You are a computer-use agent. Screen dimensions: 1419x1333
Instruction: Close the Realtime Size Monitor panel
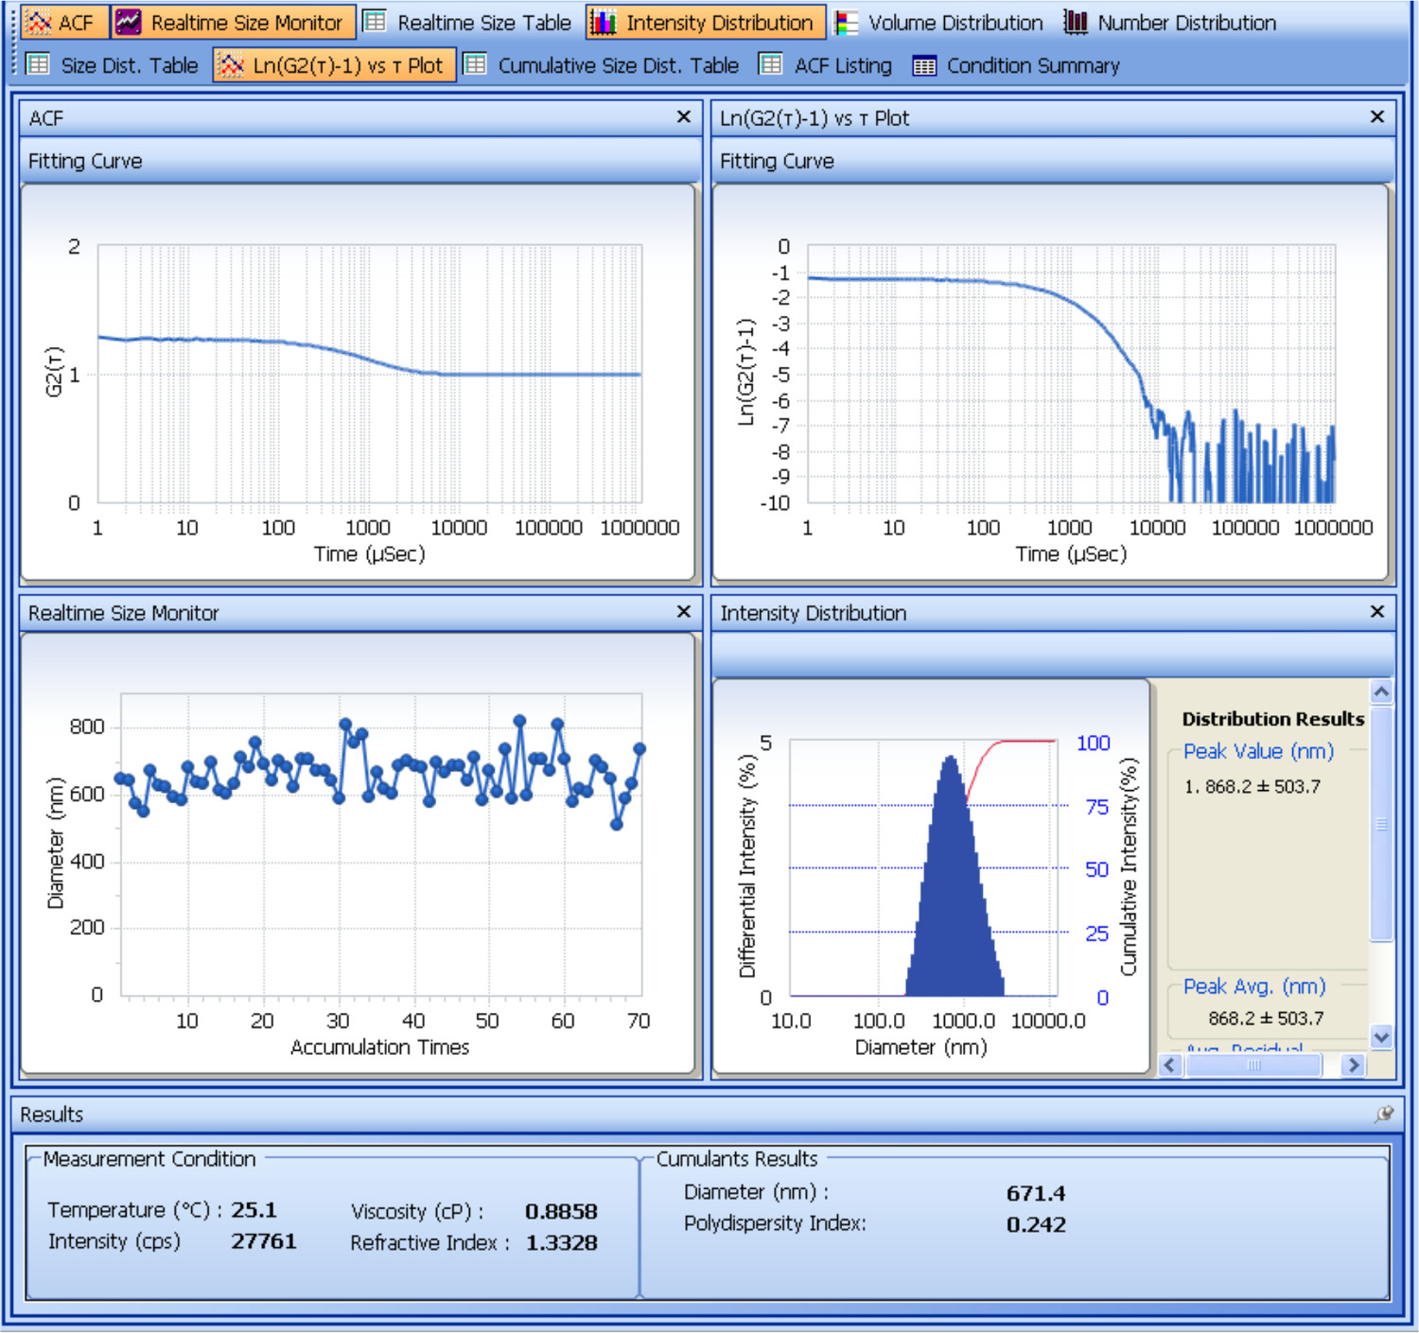click(684, 612)
